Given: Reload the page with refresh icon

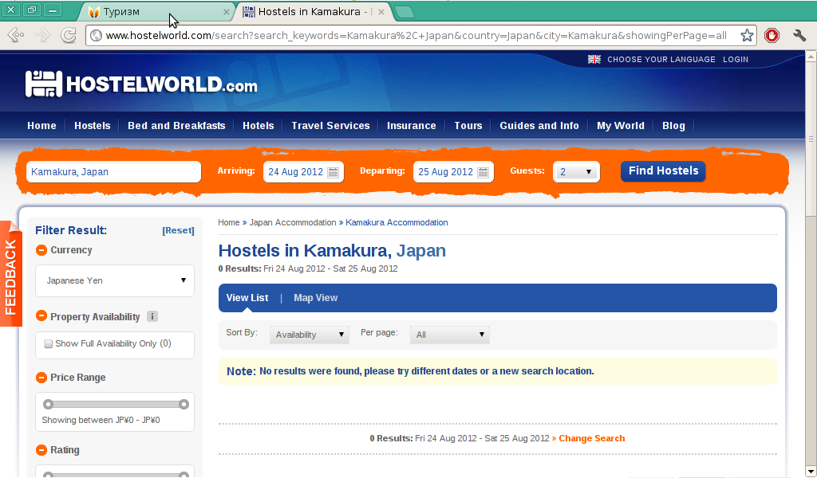Looking at the screenshot, I should coord(69,35).
